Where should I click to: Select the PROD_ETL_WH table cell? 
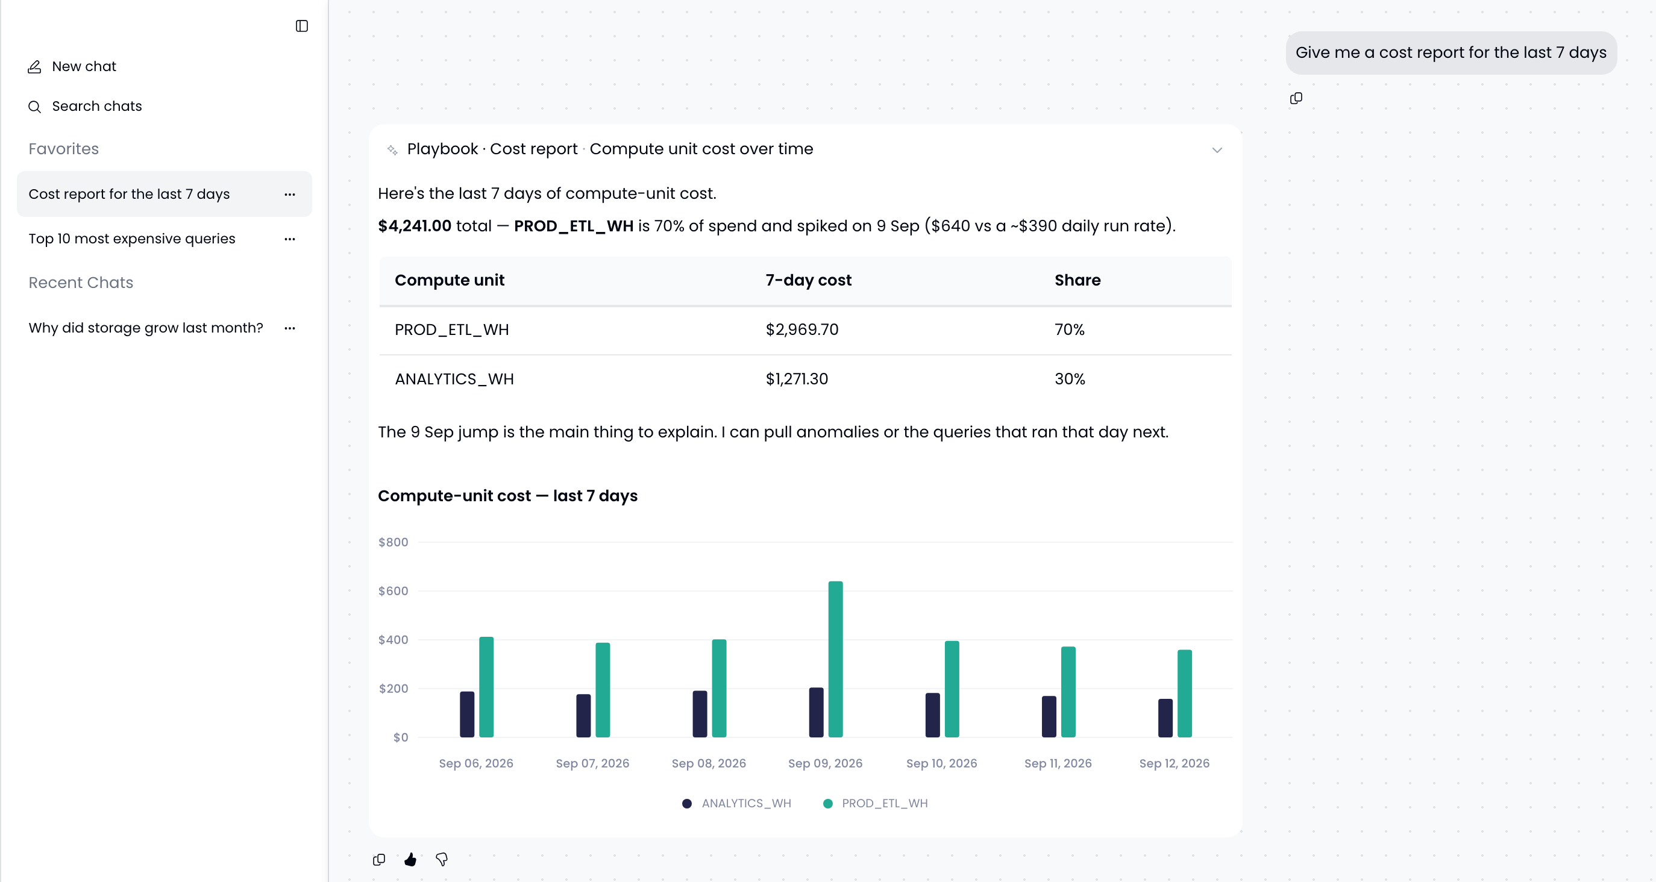point(452,330)
